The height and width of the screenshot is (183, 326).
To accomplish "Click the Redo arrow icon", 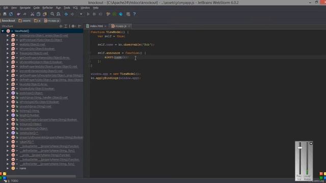I will coord(25,14).
